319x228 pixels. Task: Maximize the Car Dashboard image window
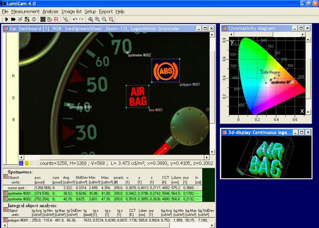pyautogui.click(x=205, y=29)
